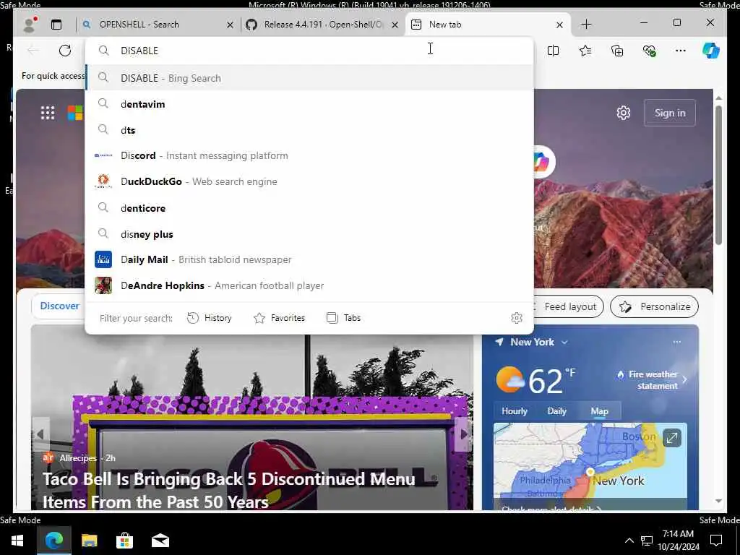
Task: Open Microsoft Store from taskbar
Action: tap(124, 541)
